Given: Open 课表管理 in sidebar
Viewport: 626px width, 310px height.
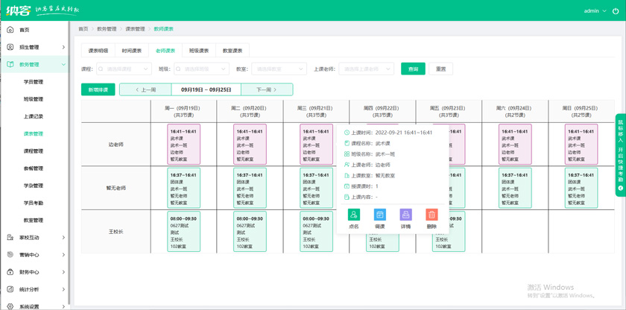Looking at the screenshot, I should tap(34, 133).
